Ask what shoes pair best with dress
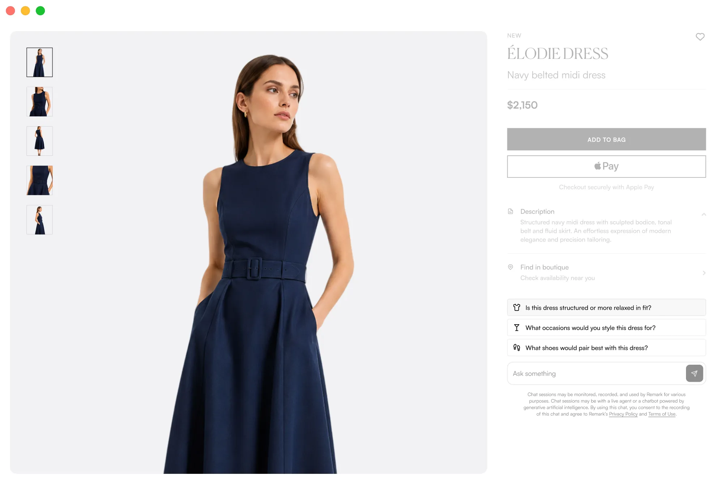This screenshot has width=716, height=484. point(606,348)
